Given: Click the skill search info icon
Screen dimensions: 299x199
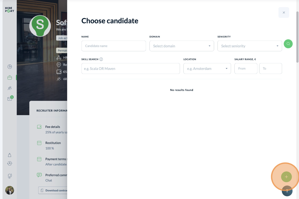Looking at the screenshot, I should 101,59.
